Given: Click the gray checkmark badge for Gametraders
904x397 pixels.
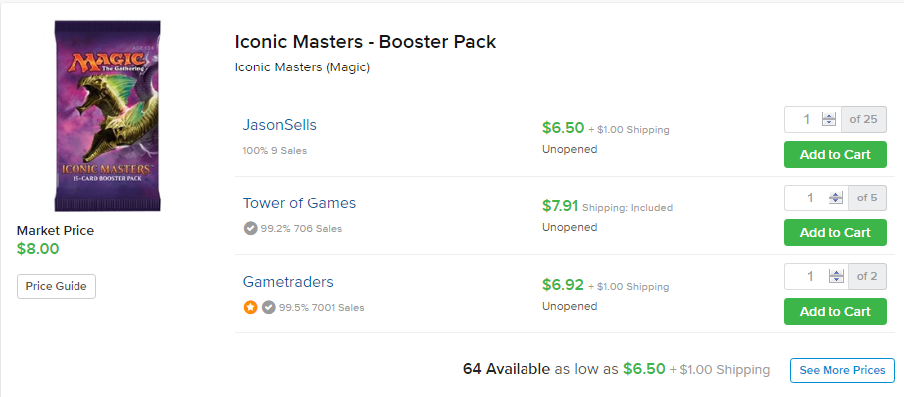Looking at the screenshot, I should [268, 307].
